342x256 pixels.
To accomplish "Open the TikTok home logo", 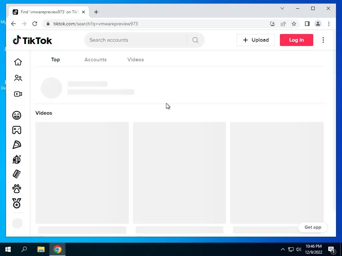I will coord(32,40).
